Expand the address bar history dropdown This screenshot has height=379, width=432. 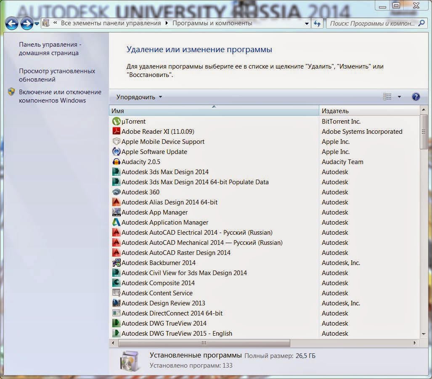click(x=307, y=24)
